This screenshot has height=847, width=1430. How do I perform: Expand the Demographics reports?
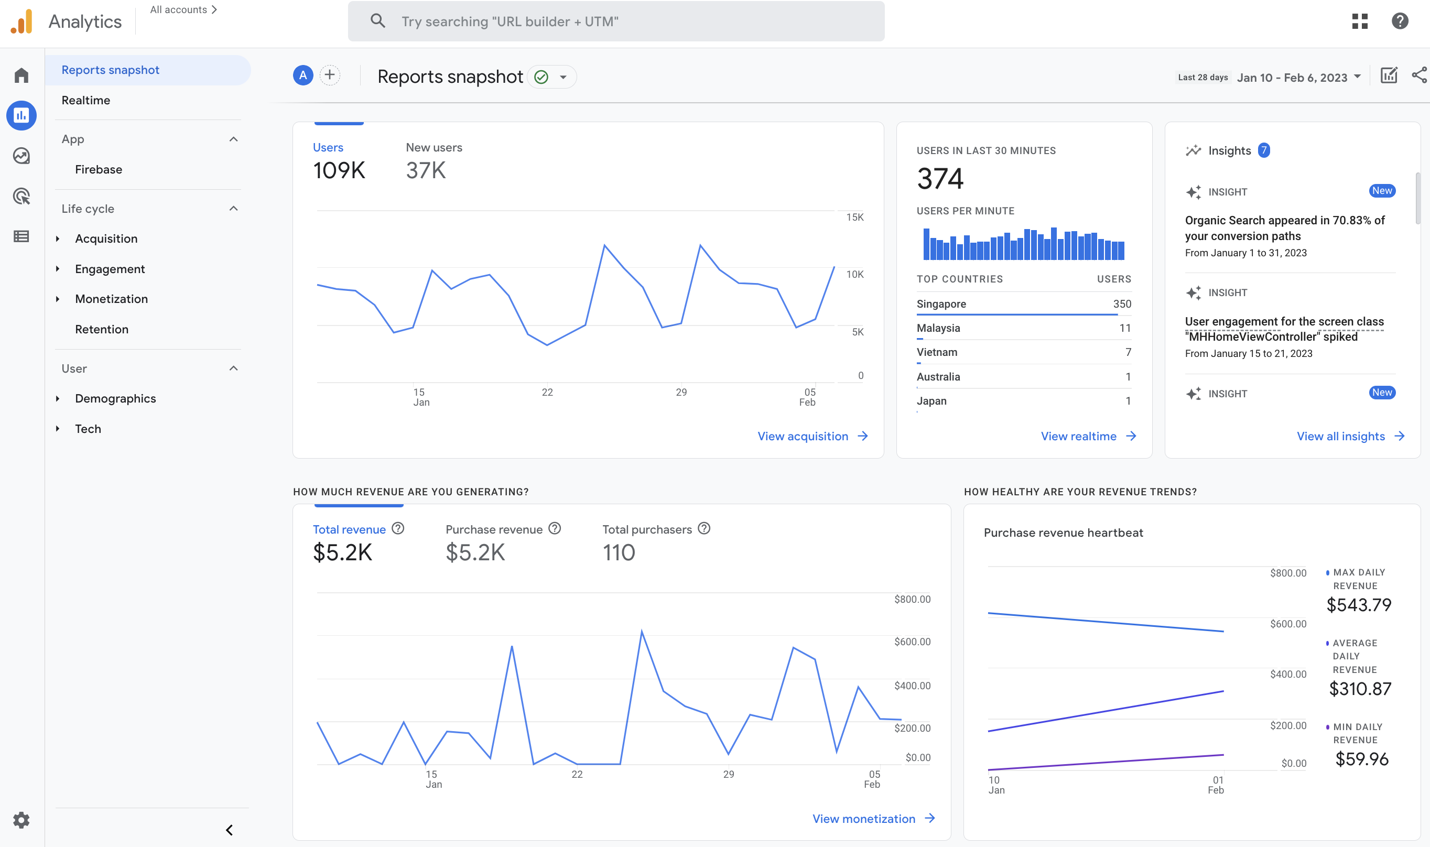click(58, 398)
